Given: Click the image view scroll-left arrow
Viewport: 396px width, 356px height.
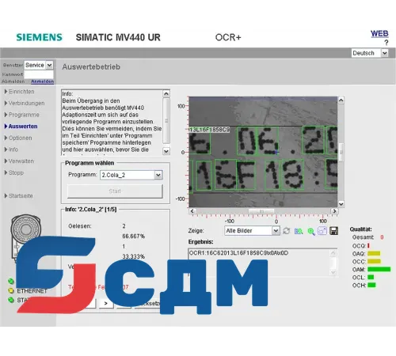Looking at the screenshot, I should point(192,211).
